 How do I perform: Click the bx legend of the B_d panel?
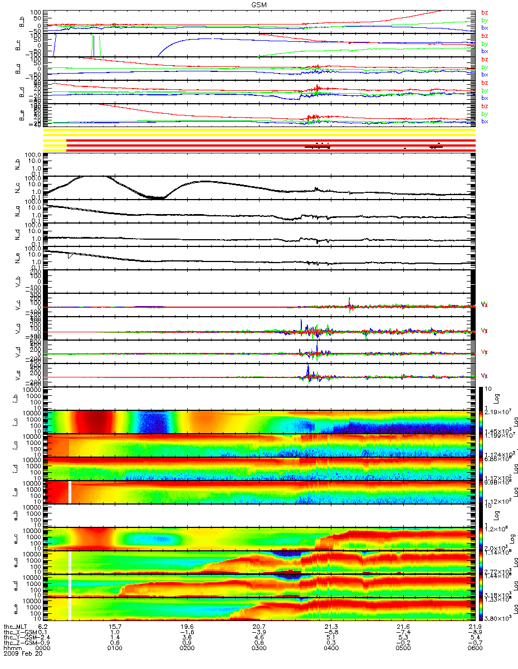click(484, 98)
